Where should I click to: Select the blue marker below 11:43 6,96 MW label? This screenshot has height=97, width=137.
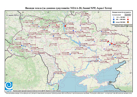80,46
